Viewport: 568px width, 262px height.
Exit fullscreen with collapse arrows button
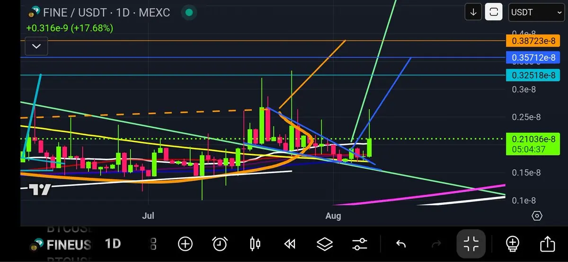(471, 244)
